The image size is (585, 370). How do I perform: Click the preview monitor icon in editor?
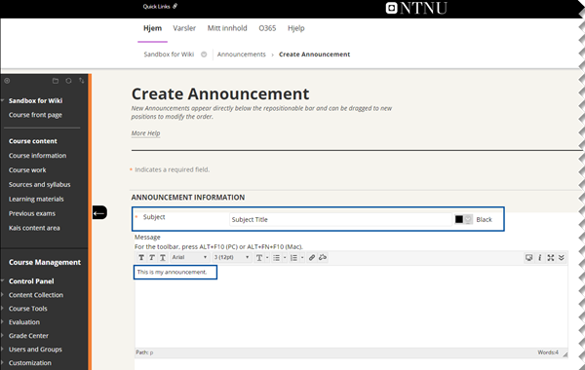pos(528,257)
